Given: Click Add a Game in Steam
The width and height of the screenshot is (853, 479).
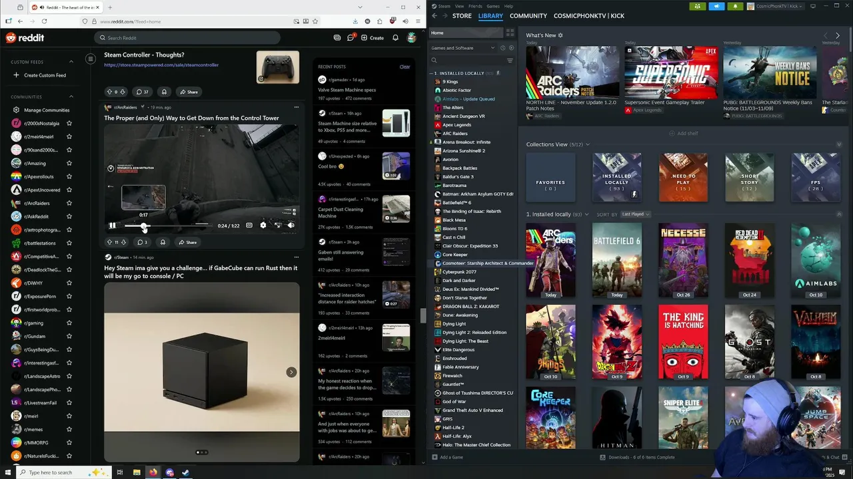Looking at the screenshot, I should click(x=447, y=457).
